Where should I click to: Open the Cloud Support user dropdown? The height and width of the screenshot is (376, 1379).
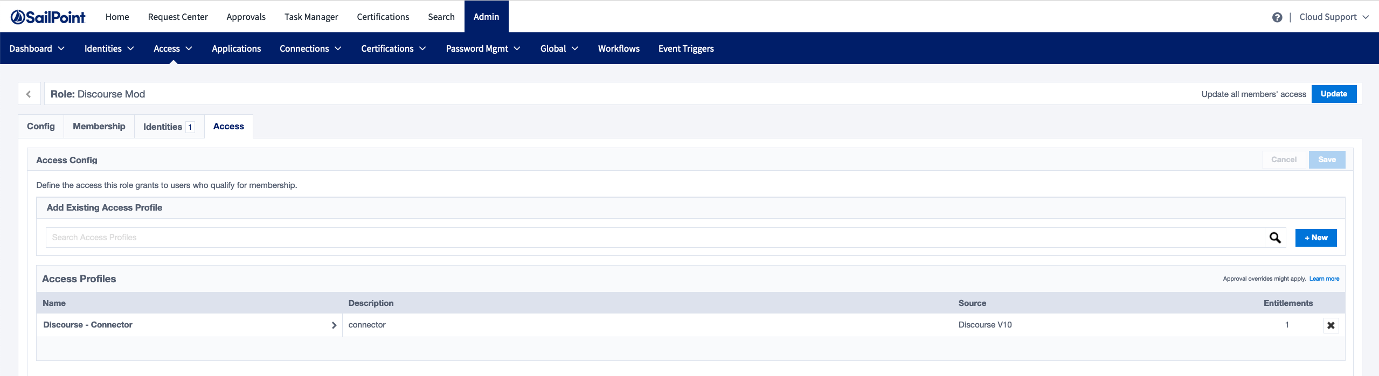[x=1333, y=17]
